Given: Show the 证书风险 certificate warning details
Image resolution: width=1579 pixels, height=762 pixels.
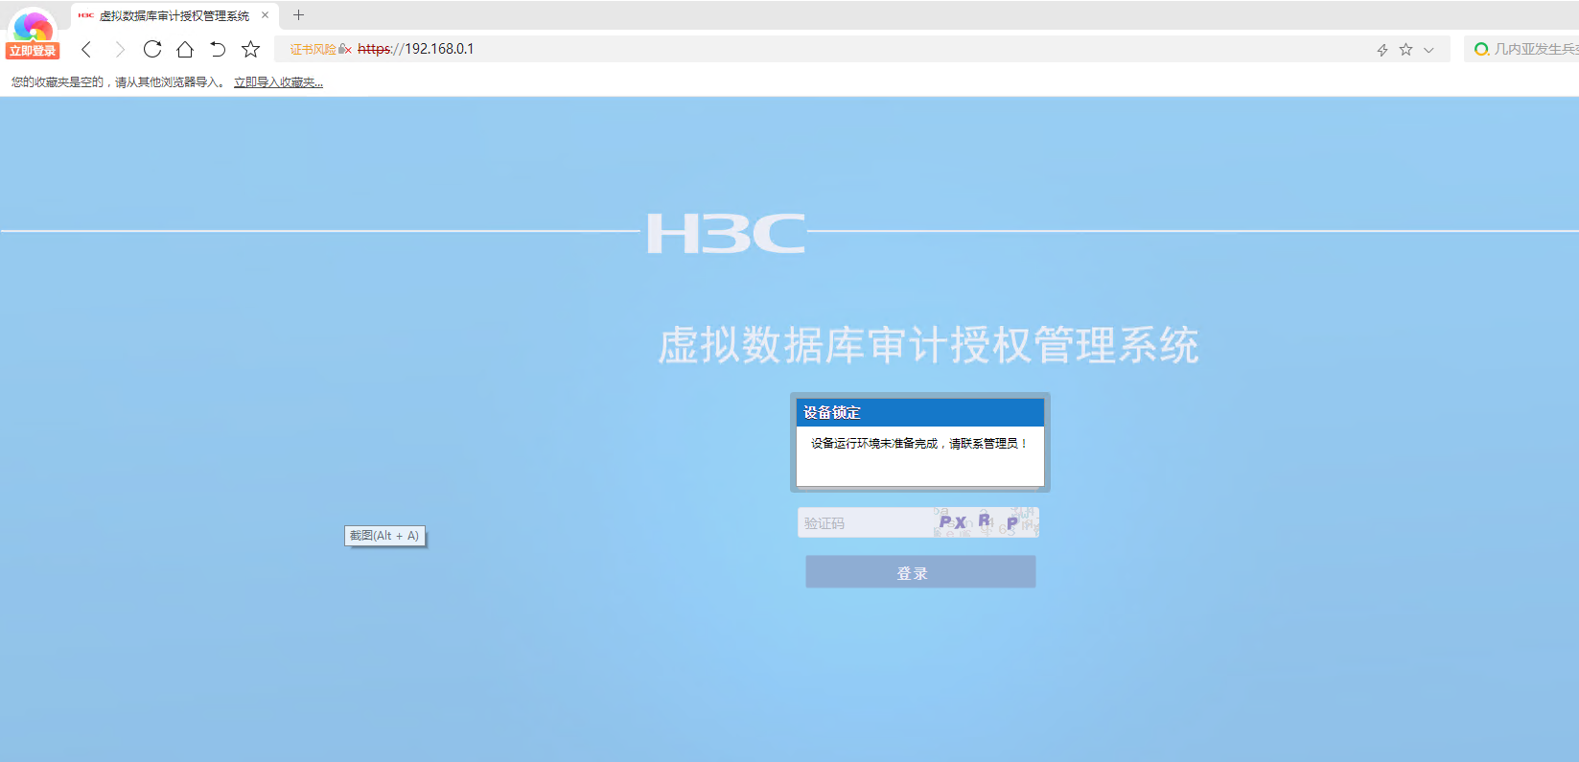Looking at the screenshot, I should pos(320,49).
